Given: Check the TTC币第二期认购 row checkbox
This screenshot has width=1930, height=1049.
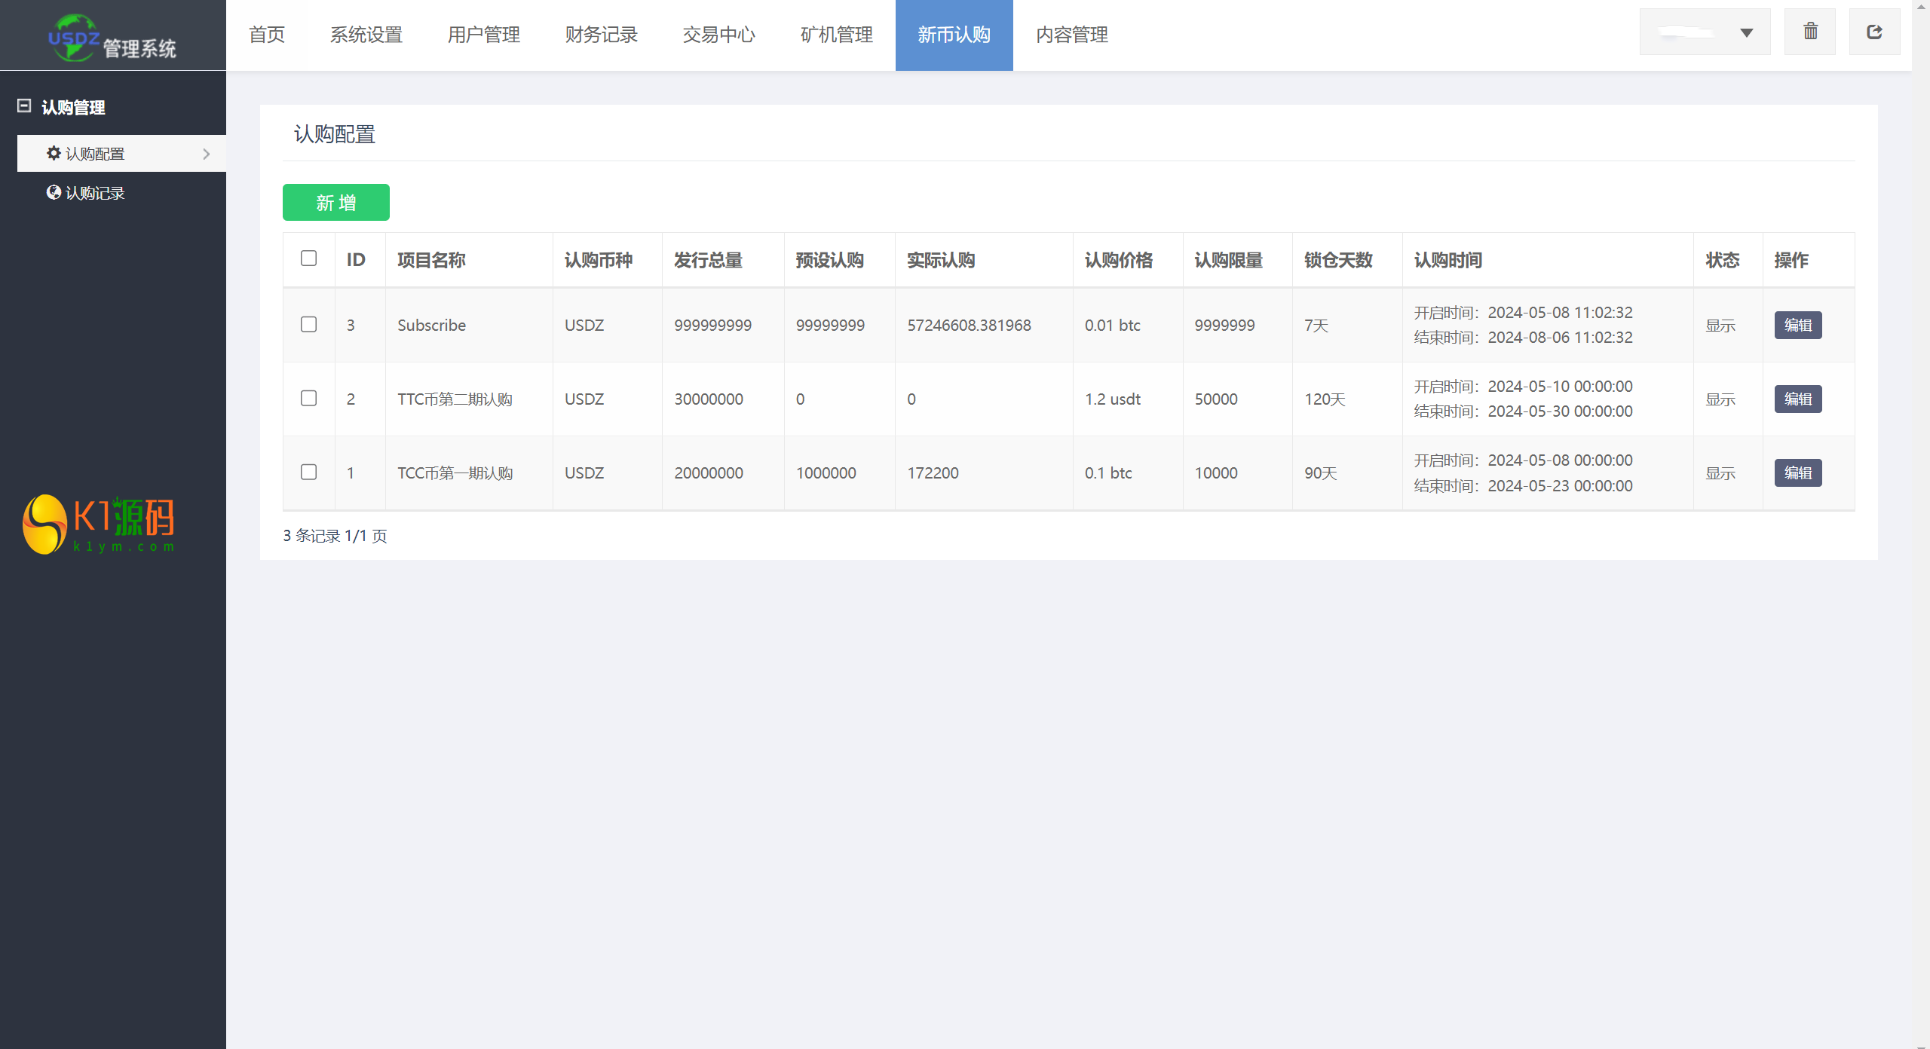Looking at the screenshot, I should click(308, 398).
